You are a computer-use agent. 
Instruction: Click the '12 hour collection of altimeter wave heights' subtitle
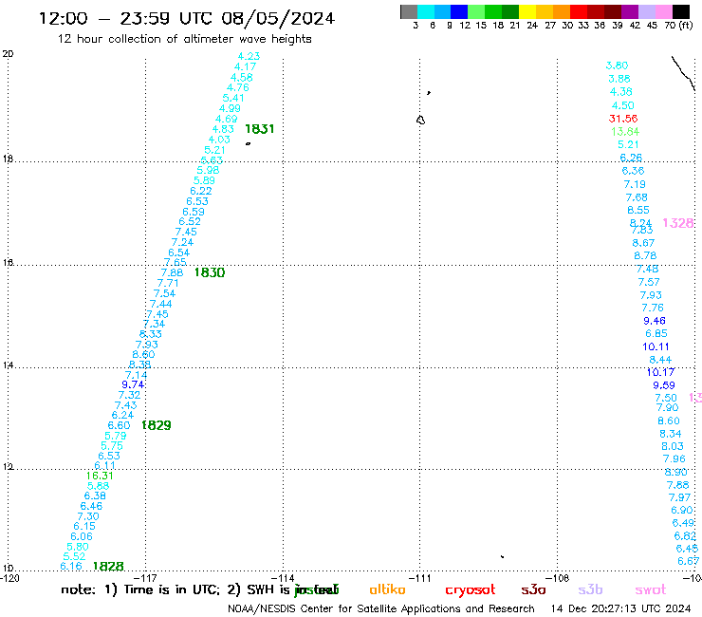(184, 39)
